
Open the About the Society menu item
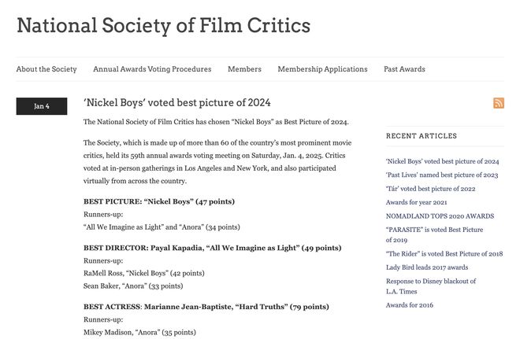(x=46, y=69)
